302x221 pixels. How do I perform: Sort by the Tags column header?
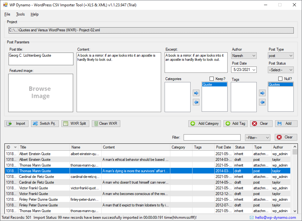[203, 147]
